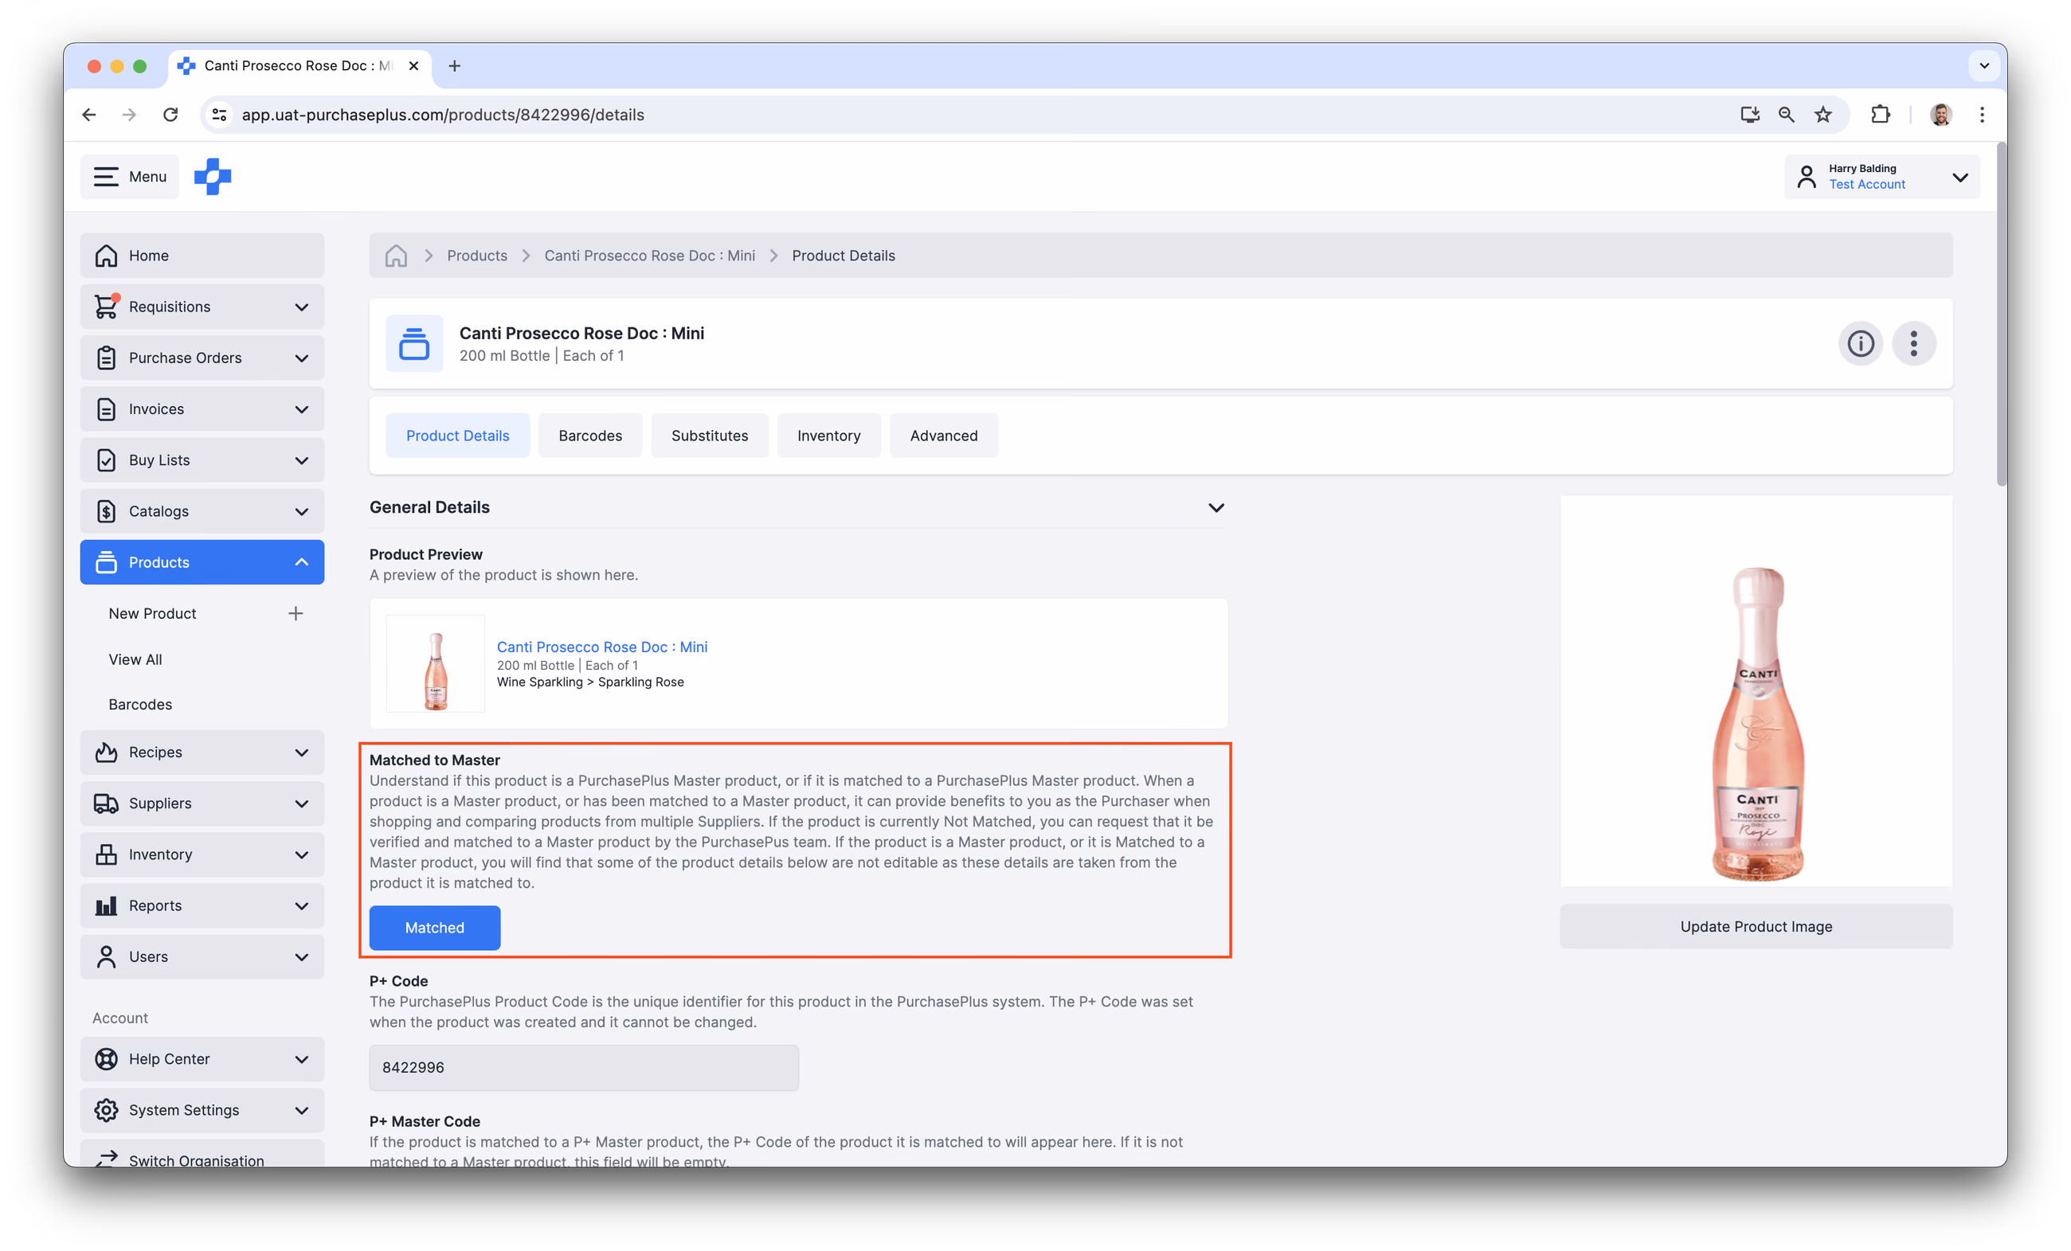
Task: Click the Recipes flame icon
Action: tap(106, 752)
